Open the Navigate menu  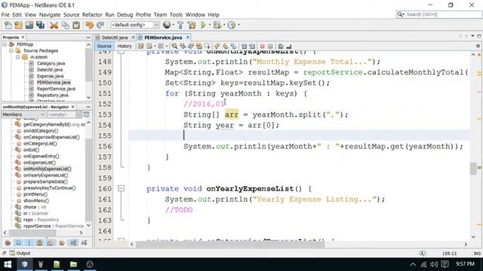point(50,15)
